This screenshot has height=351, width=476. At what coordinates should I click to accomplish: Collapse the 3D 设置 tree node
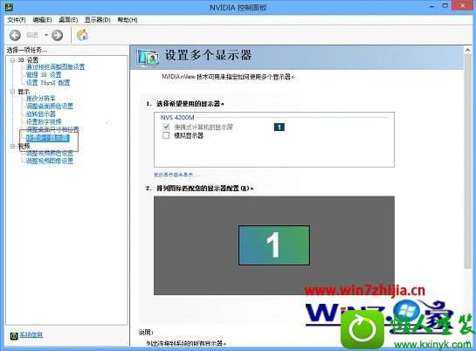[12, 60]
